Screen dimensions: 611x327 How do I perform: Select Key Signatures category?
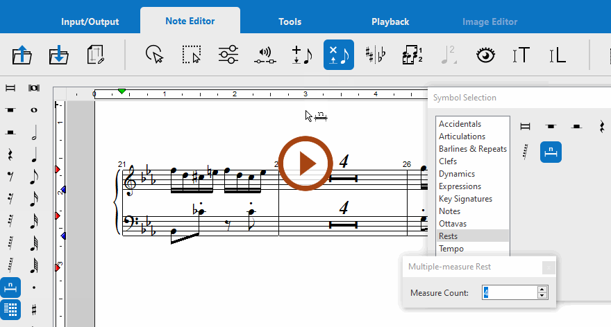tap(465, 199)
